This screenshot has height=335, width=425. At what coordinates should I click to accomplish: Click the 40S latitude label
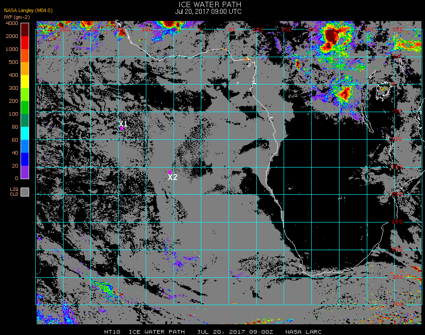tap(398, 305)
